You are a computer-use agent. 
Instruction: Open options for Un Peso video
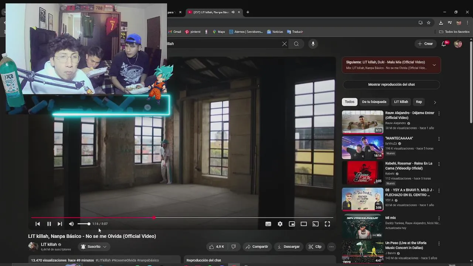tap(439, 244)
